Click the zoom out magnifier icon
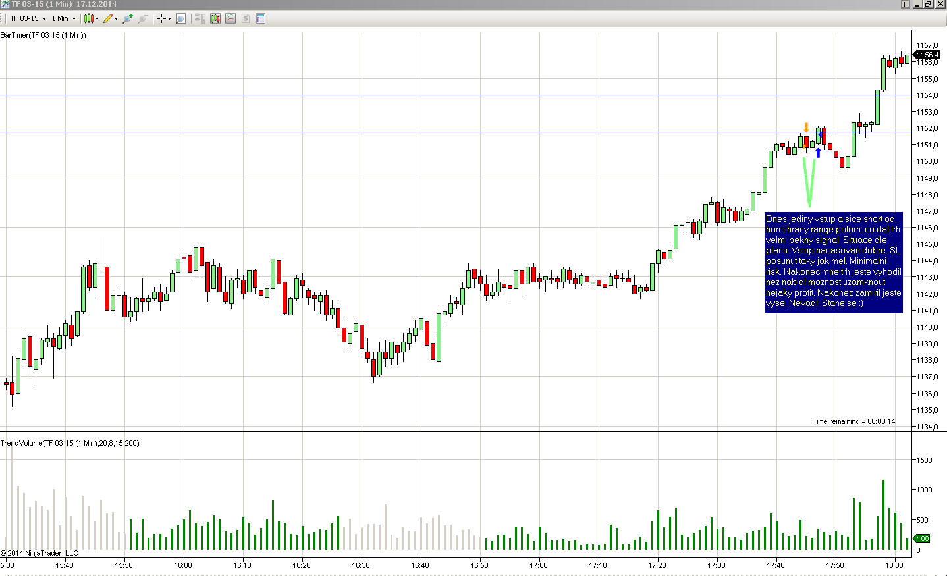The image size is (947, 576). pyautogui.click(x=142, y=18)
